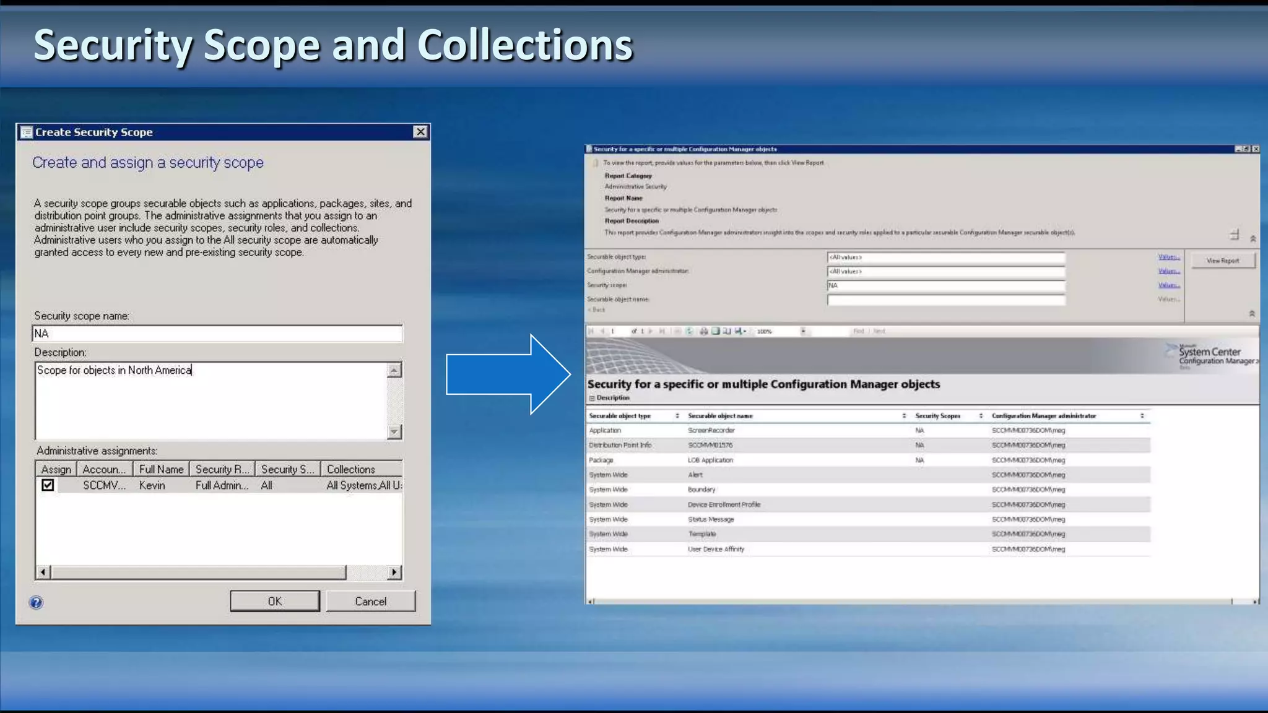The image size is (1268, 713).
Task: Collapse the report description header pane
Action: point(1253,238)
